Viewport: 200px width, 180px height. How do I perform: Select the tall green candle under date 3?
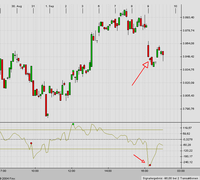[92, 50]
